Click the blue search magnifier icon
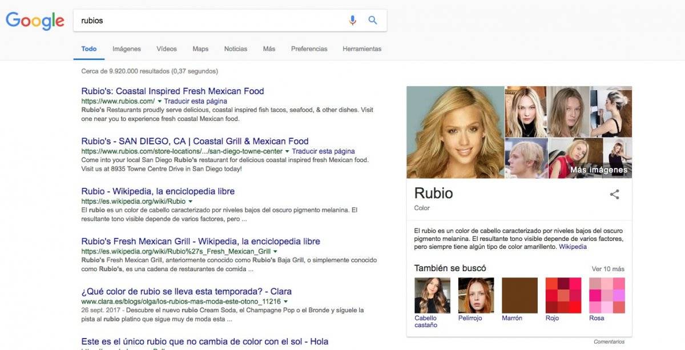685x350 pixels. [x=373, y=21]
